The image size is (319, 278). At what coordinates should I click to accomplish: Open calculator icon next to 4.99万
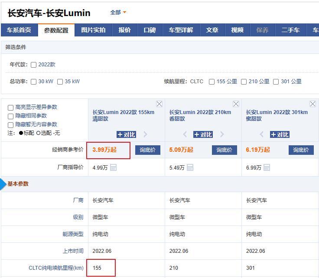tap(113, 167)
